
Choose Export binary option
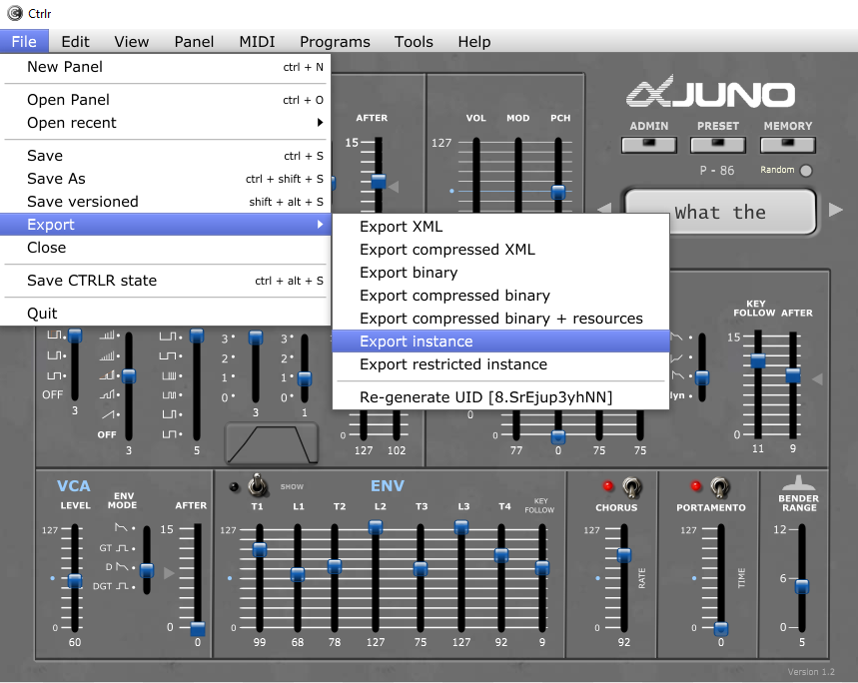click(500, 273)
